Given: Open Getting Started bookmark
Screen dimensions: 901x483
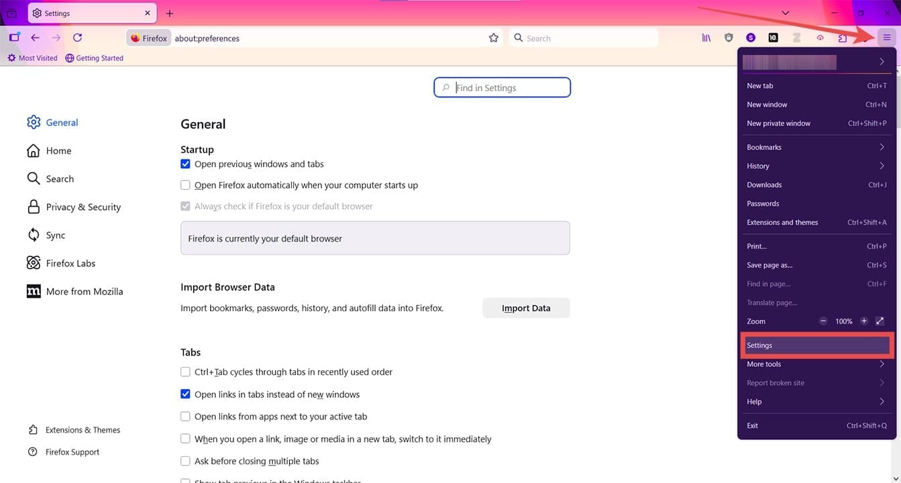Looking at the screenshot, I should coord(95,58).
